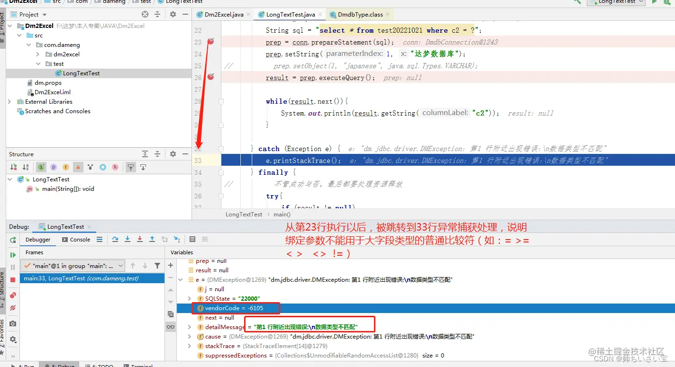
Task: Toggle Sort Alphabetically in Structure toolbar
Action: [x=26, y=167]
